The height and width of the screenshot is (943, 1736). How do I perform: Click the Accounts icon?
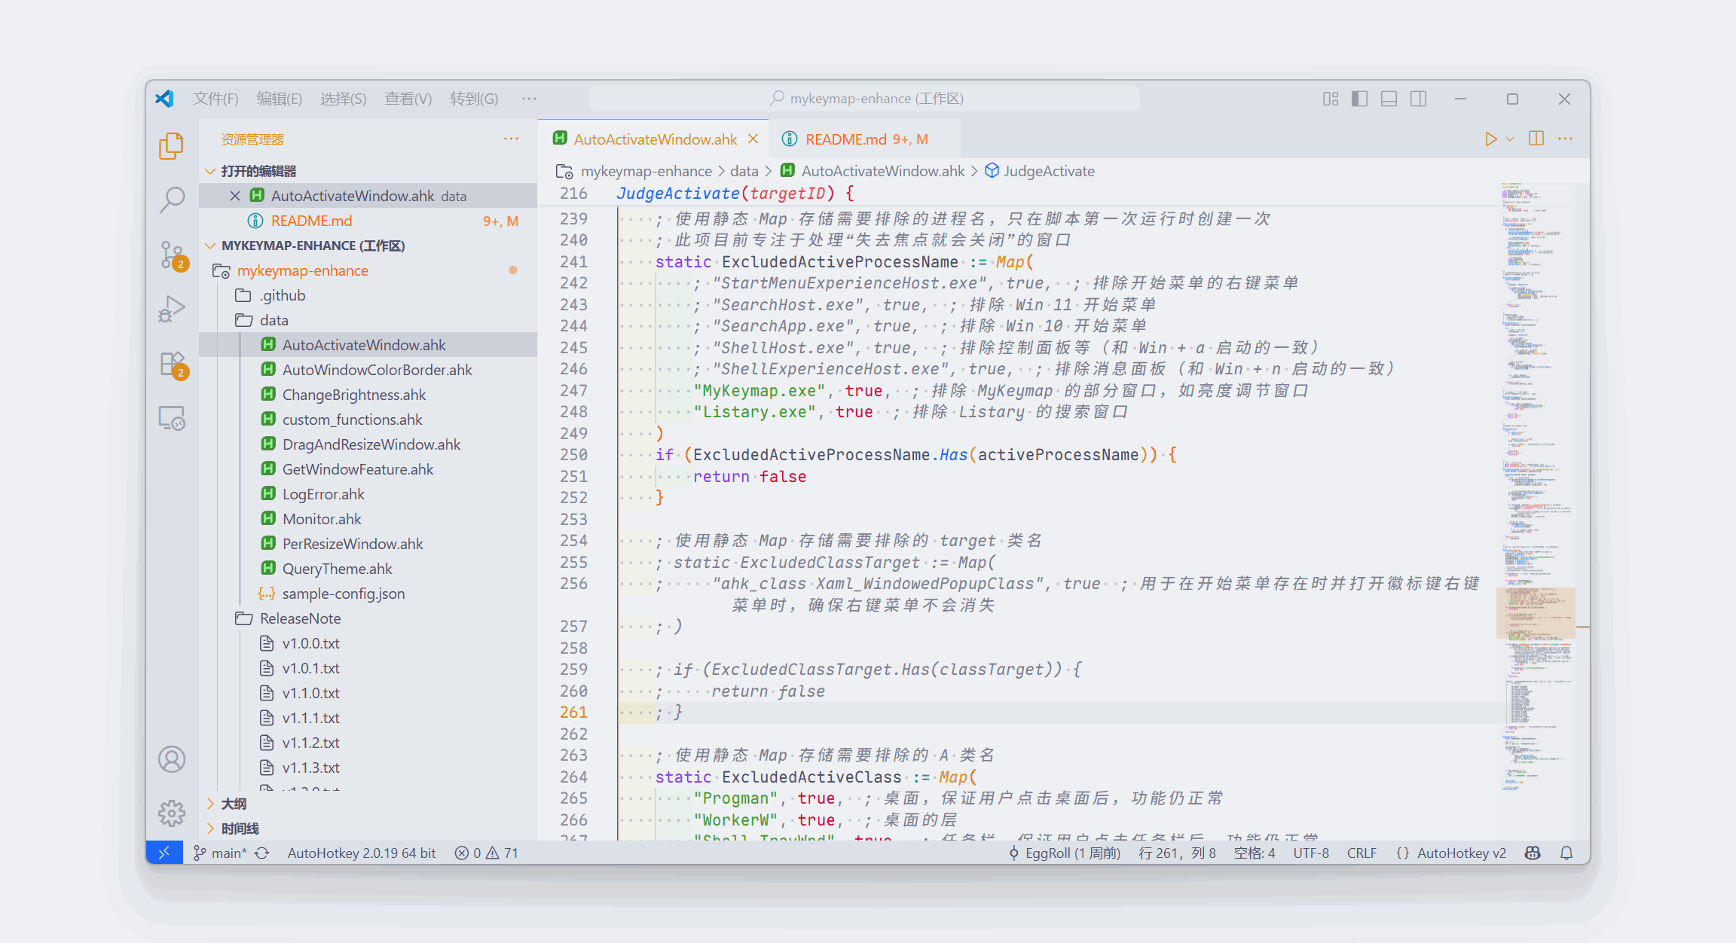tap(172, 759)
